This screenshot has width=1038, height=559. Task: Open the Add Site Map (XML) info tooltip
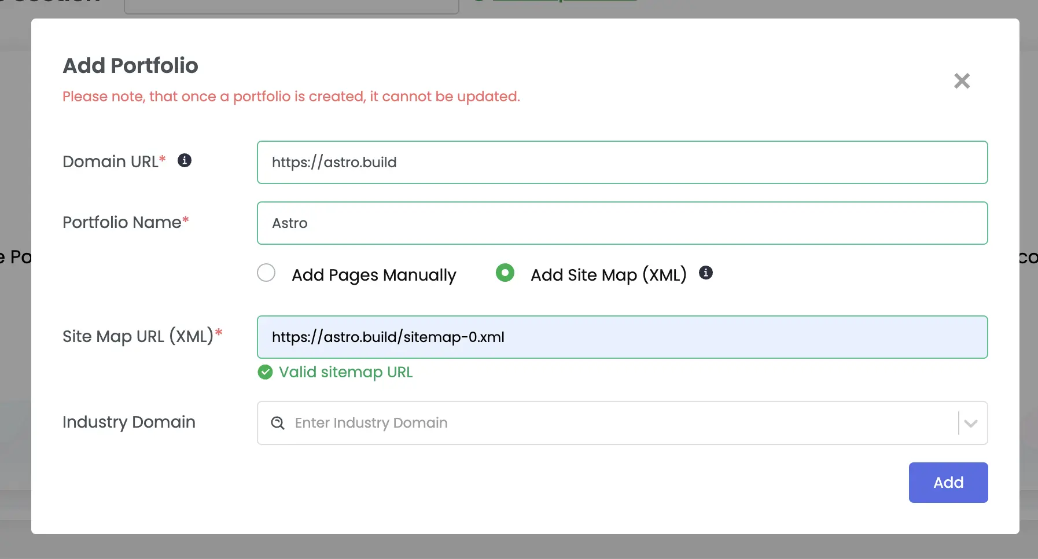(x=705, y=273)
